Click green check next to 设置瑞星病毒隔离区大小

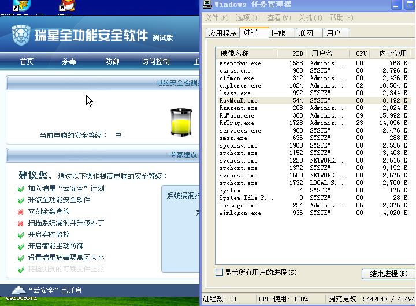(x=21, y=258)
